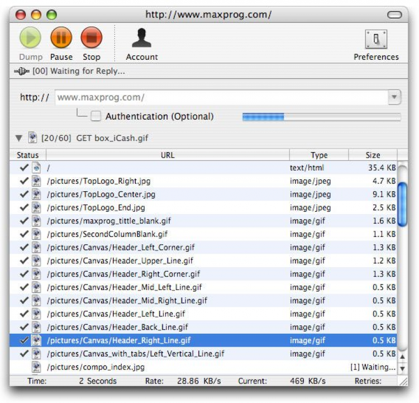The height and width of the screenshot is (403, 419).
Task: Select the /pictures/TopLogo_Center.jpg row
Action: (x=203, y=194)
